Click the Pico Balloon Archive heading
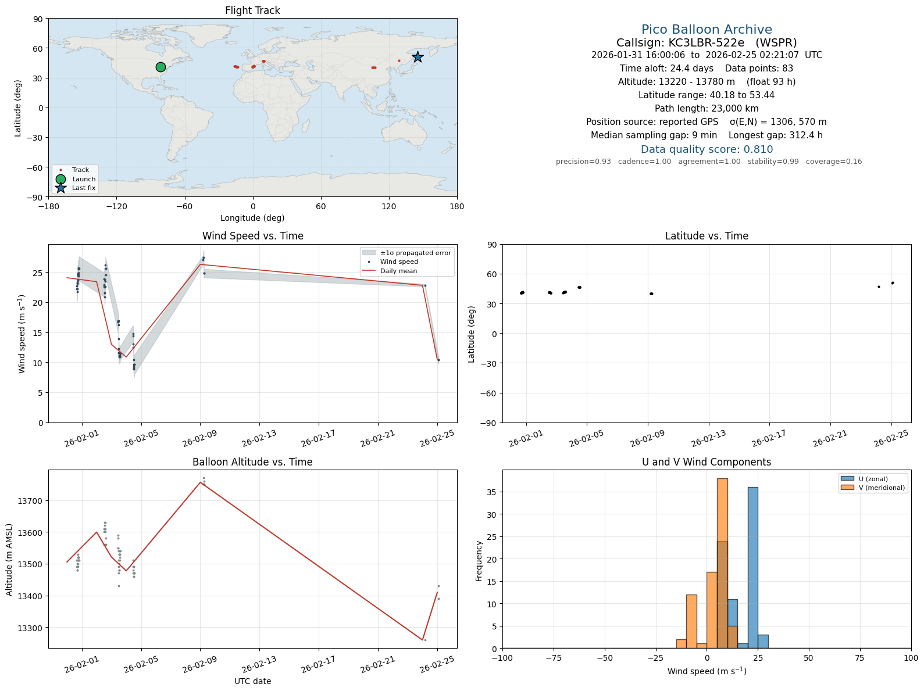The width and height of the screenshot is (924, 691). coord(707,30)
